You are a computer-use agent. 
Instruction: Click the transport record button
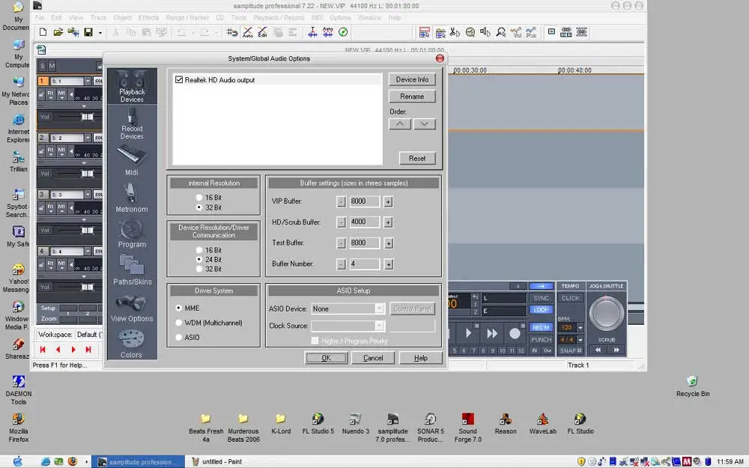tap(515, 333)
